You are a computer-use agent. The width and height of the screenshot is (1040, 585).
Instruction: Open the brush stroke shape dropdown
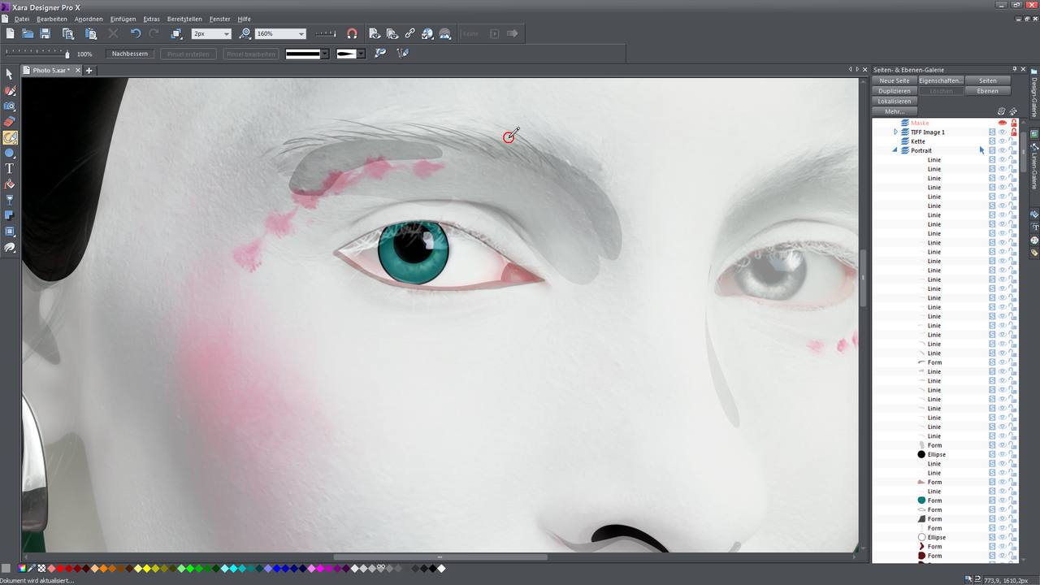pos(361,54)
